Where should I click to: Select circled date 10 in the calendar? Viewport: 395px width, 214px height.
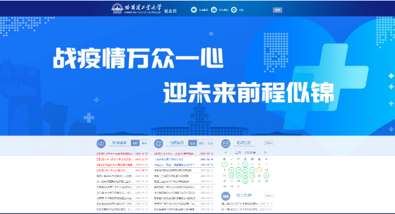pyautogui.click(x=238, y=170)
